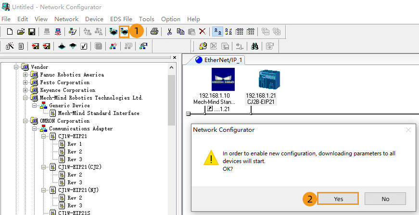Open the View menu

coord(41,19)
